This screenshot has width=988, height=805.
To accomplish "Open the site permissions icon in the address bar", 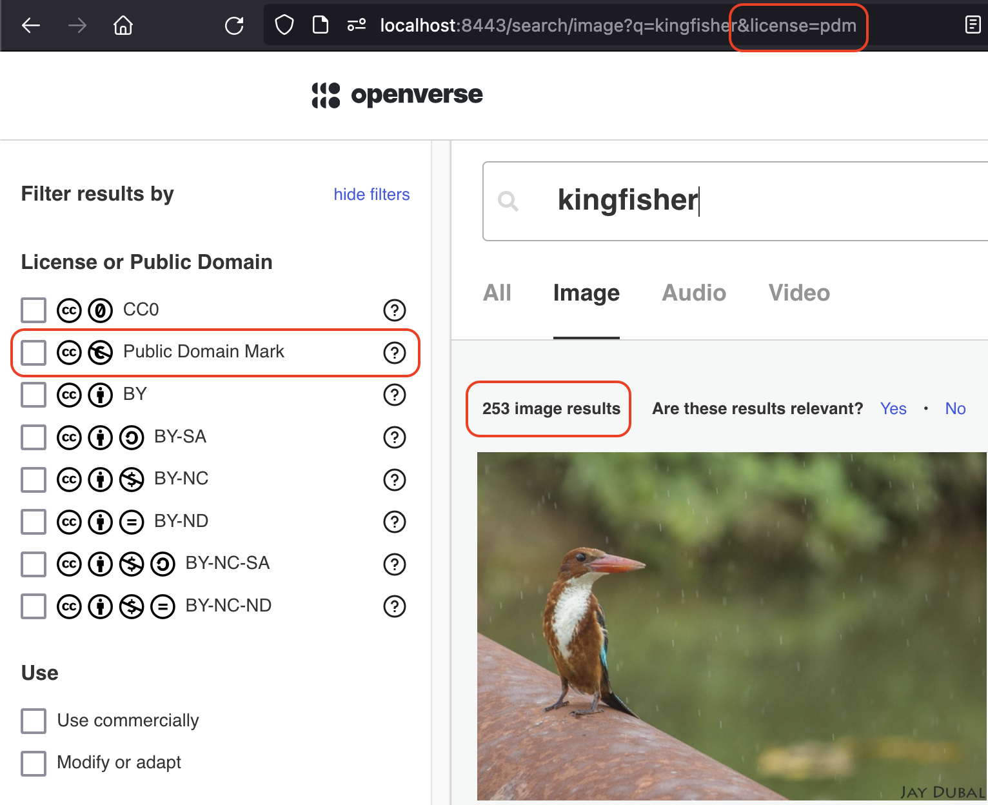I will pos(355,25).
